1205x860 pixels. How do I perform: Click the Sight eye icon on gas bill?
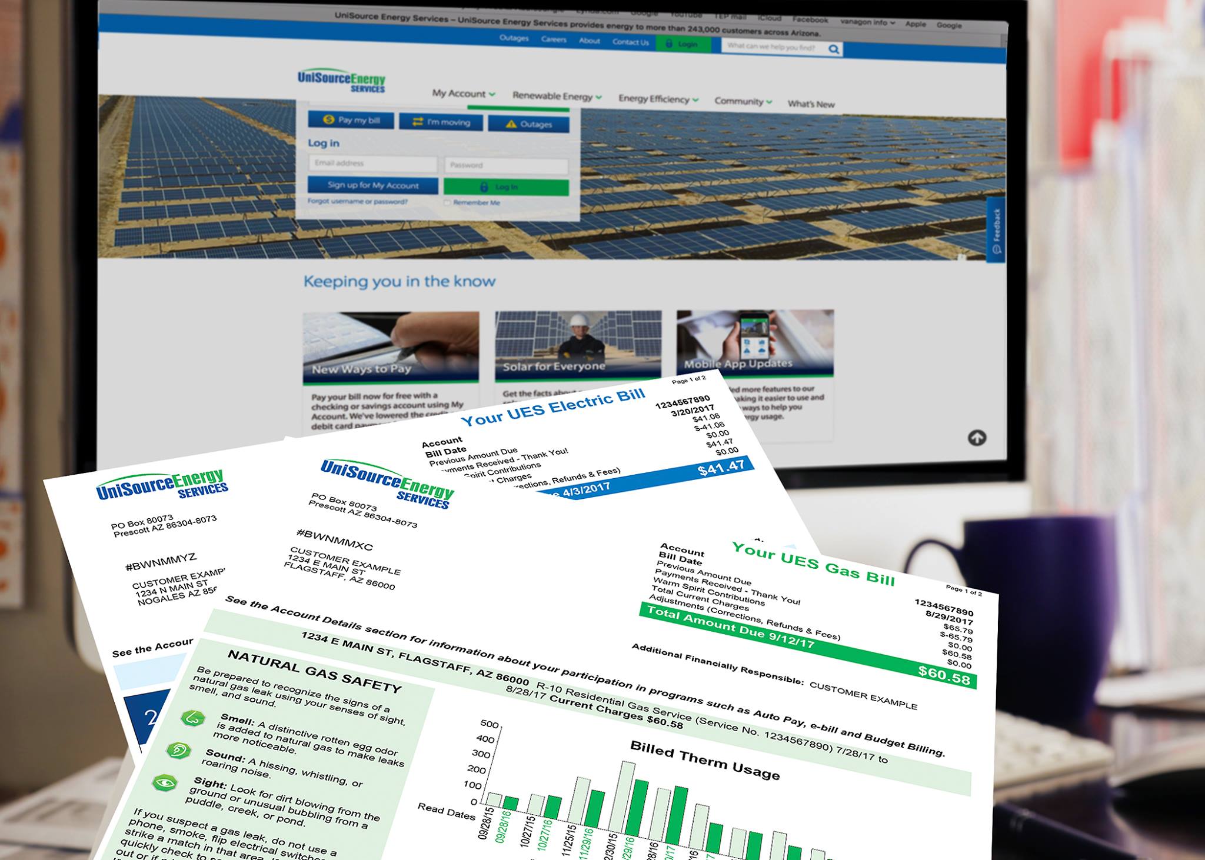coord(164,782)
